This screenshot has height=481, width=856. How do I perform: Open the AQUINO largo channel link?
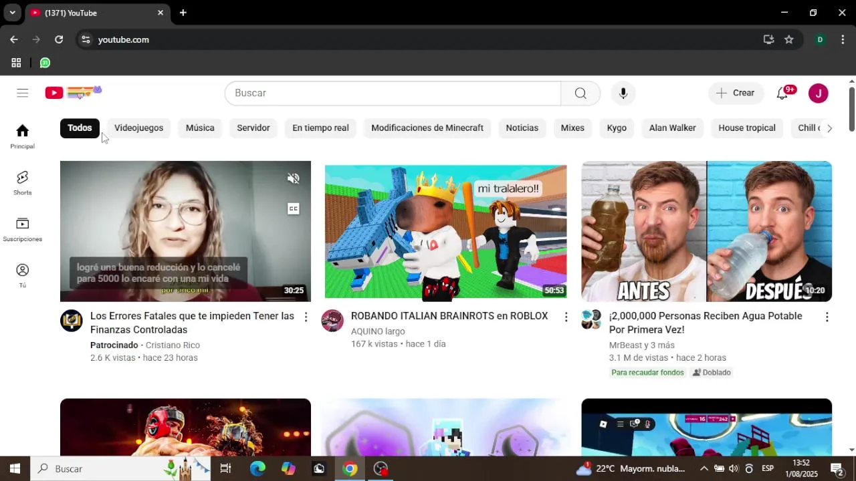pos(378,331)
